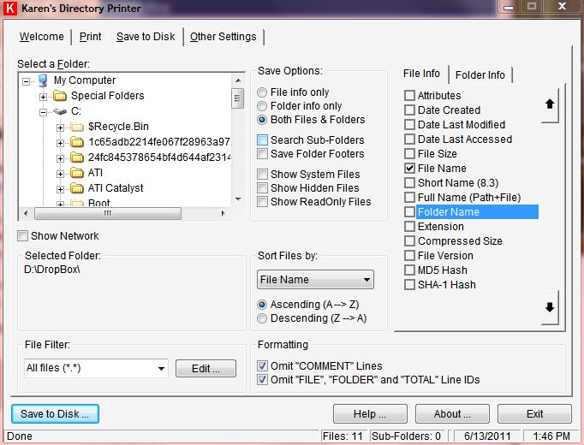Expand the 24fc845378654bf4d644af2314 folder

pyautogui.click(x=60, y=158)
